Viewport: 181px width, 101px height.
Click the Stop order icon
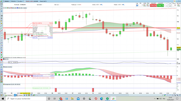[x=148, y=5]
